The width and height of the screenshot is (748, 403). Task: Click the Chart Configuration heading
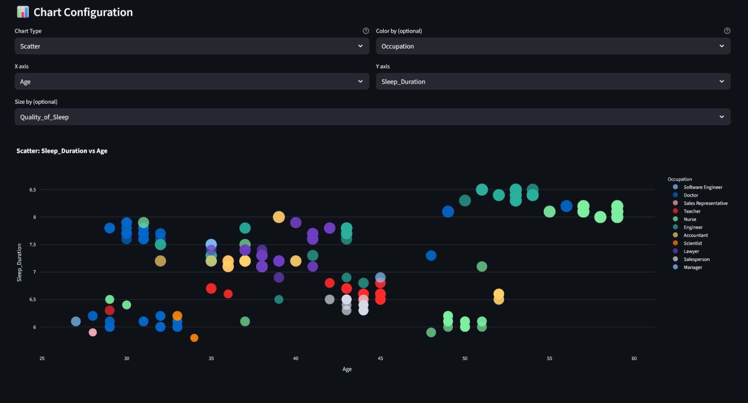83,12
